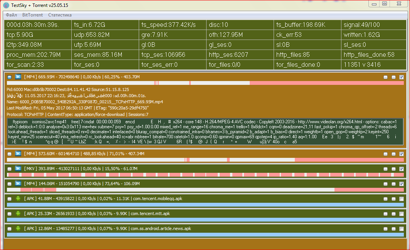Open the Статистика menu
Viewport: 410px width, 250px height.
pos(60,15)
